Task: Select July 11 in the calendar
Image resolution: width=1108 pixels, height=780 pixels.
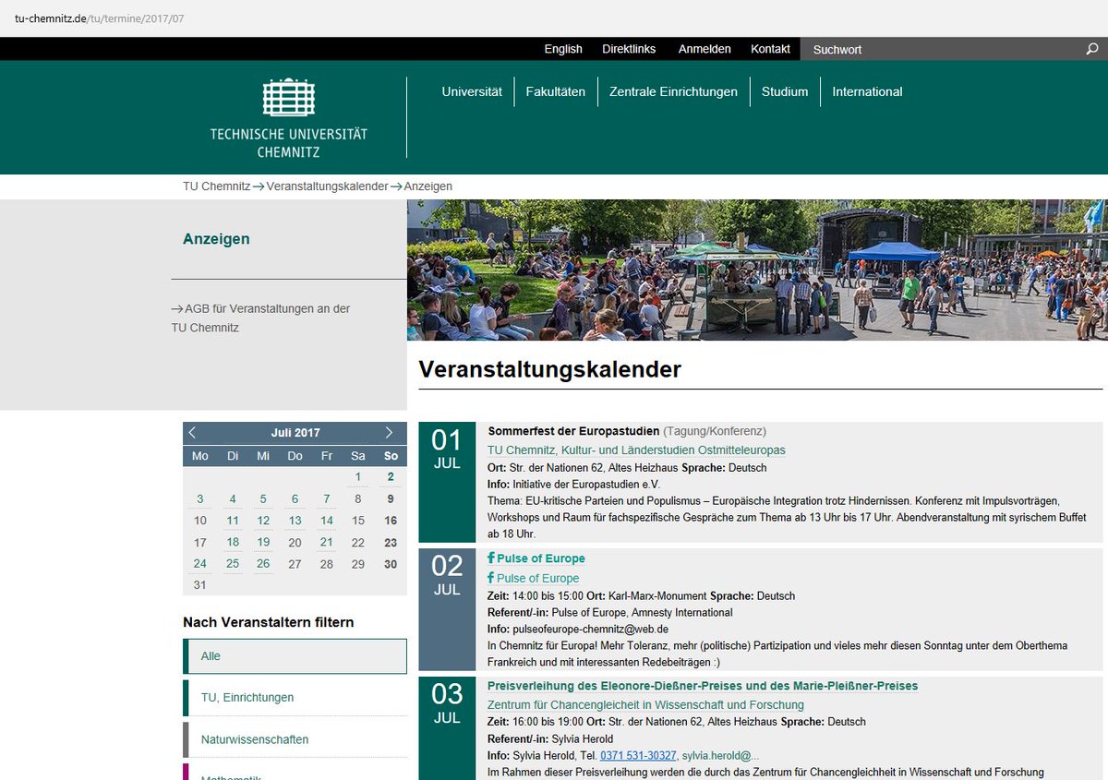Action: pyautogui.click(x=233, y=521)
